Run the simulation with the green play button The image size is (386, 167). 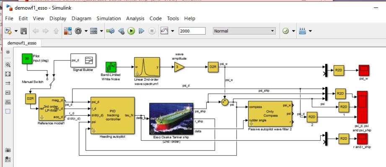[x=131, y=31]
